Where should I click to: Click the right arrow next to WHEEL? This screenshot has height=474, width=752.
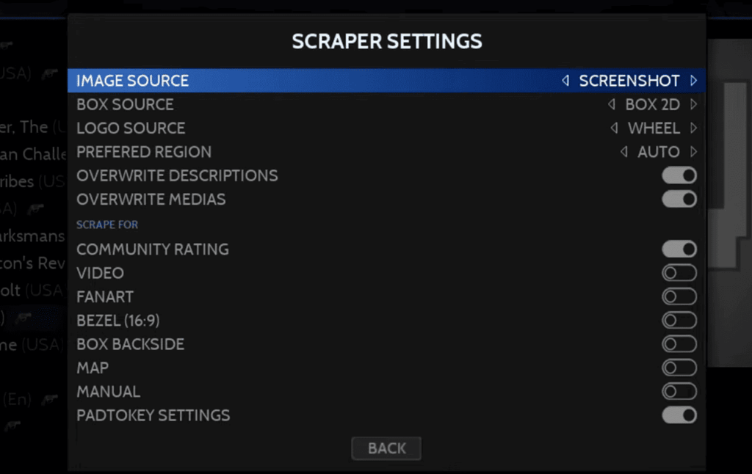[x=694, y=128]
